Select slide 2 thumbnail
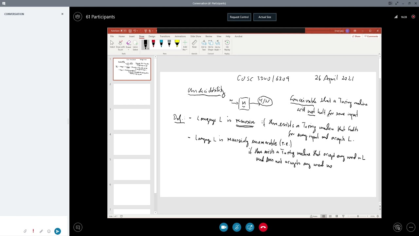The image size is (419, 236). pos(132,94)
